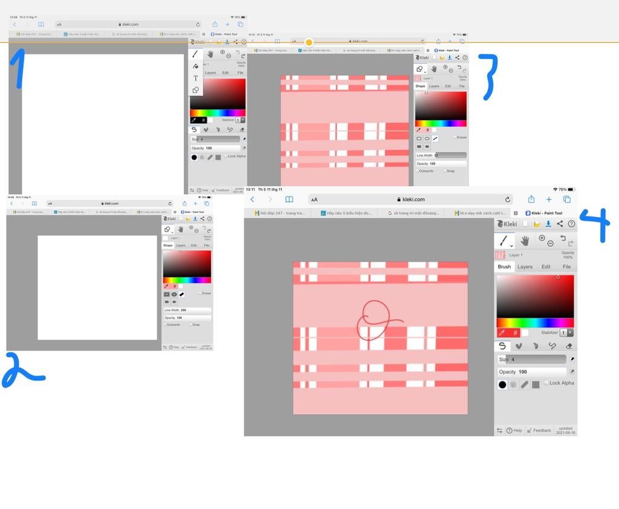This screenshot has height=509, width=619.
Task: Click the zoom out icon in screenshot 4
Action: tap(550, 243)
